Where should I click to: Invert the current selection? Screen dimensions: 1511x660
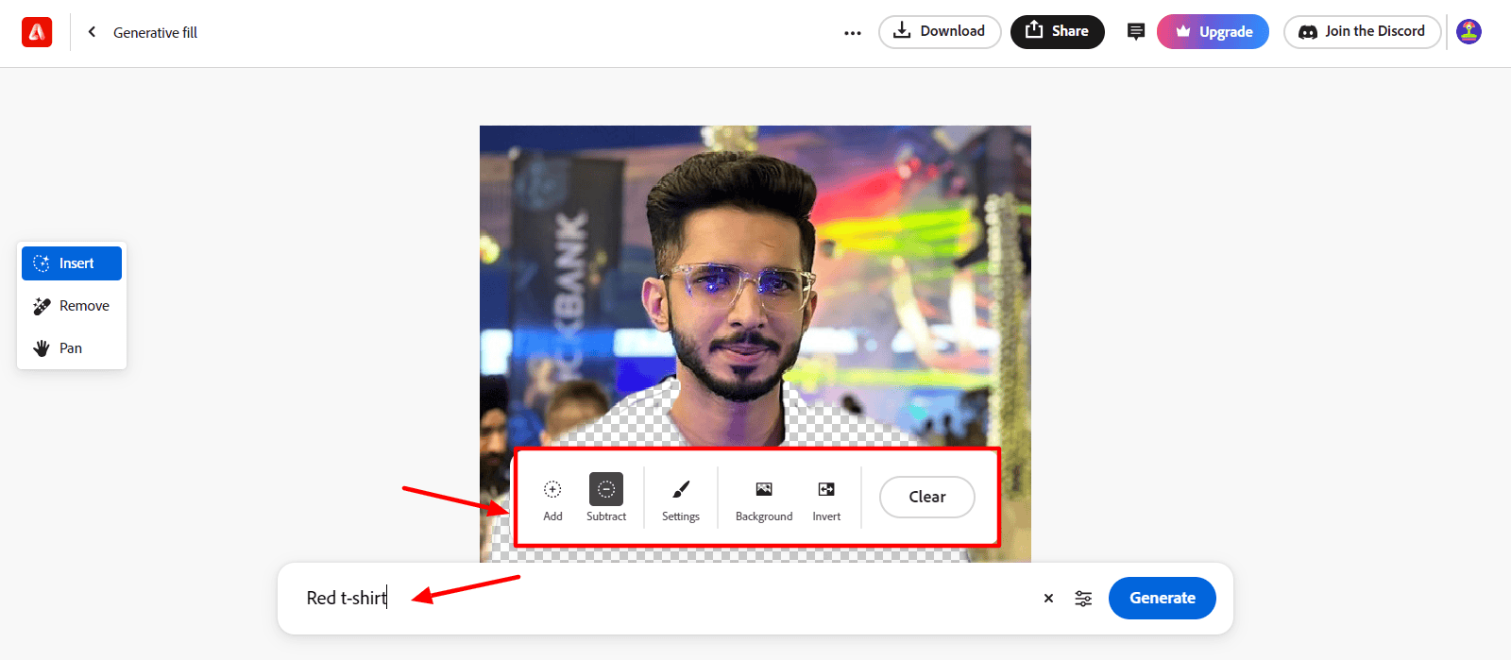tap(826, 498)
